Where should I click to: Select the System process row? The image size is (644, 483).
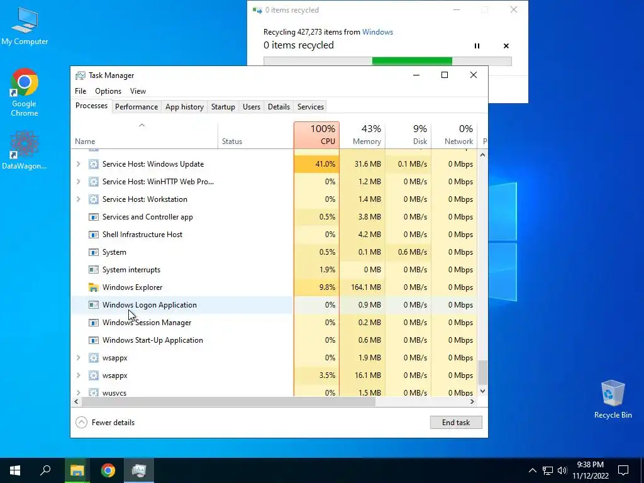click(274, 252)
